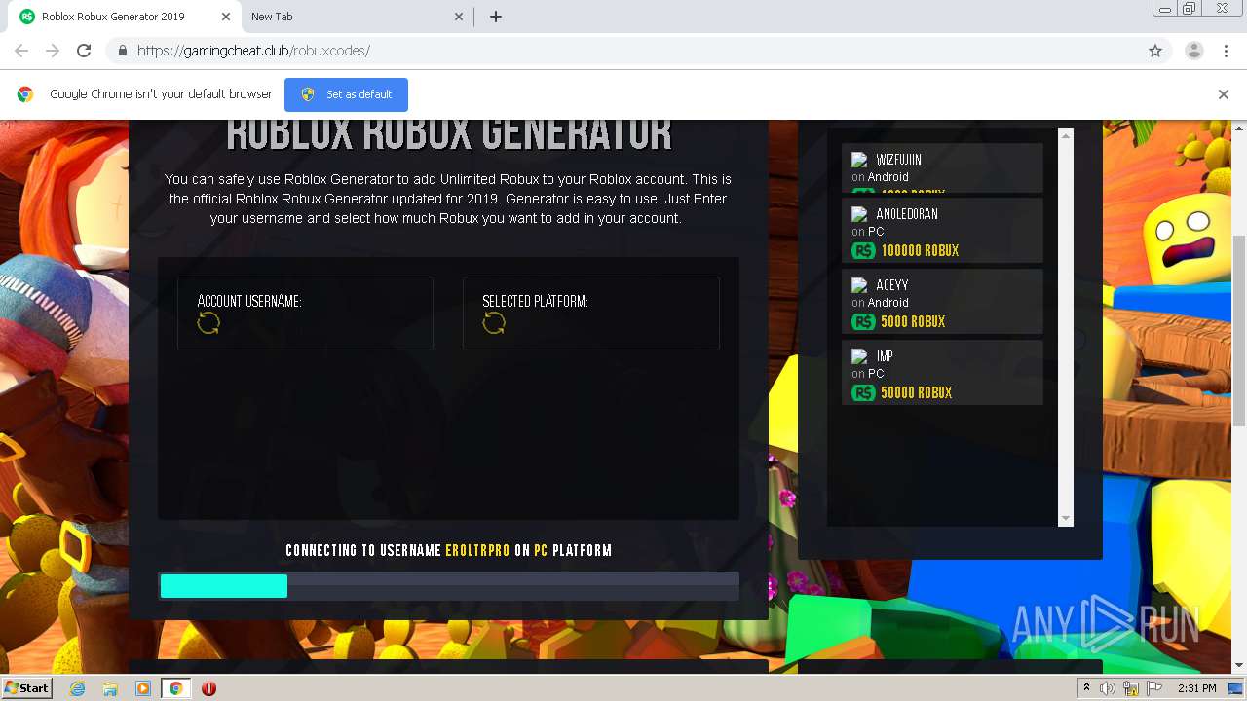The width and height of the screenshot is (1247, 701).
Task: Click the EROLTRPRO username in status
Action: point(477,551)
